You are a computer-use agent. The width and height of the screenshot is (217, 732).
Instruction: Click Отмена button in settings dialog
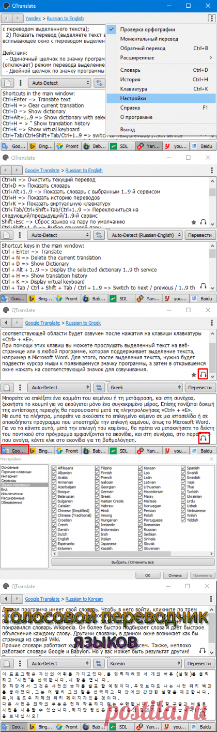pyautogui.click(x=175, y=574)
